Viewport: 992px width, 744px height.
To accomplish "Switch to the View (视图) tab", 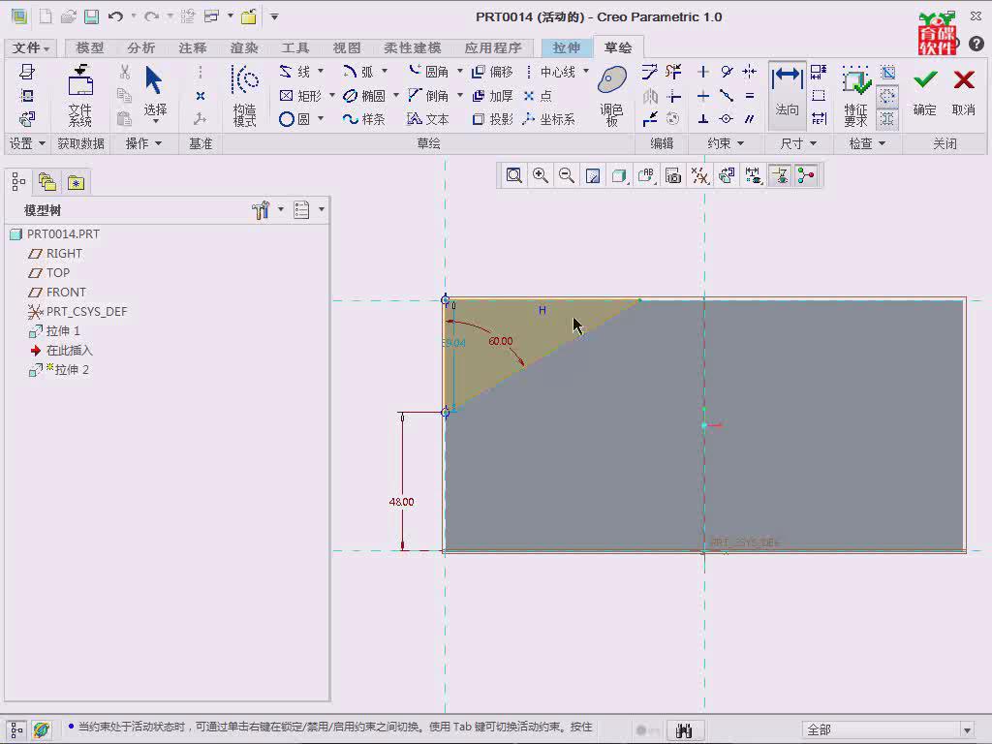I will pyautogui.click(x=346, y=47).
